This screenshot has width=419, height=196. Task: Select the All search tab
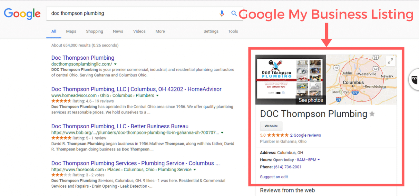(x=54, y=31)
